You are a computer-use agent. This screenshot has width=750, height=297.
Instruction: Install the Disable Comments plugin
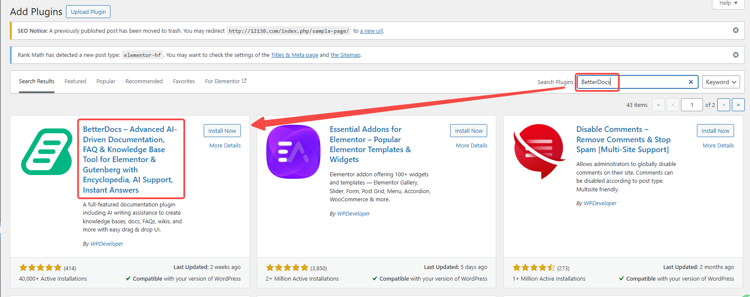(715, 131)
